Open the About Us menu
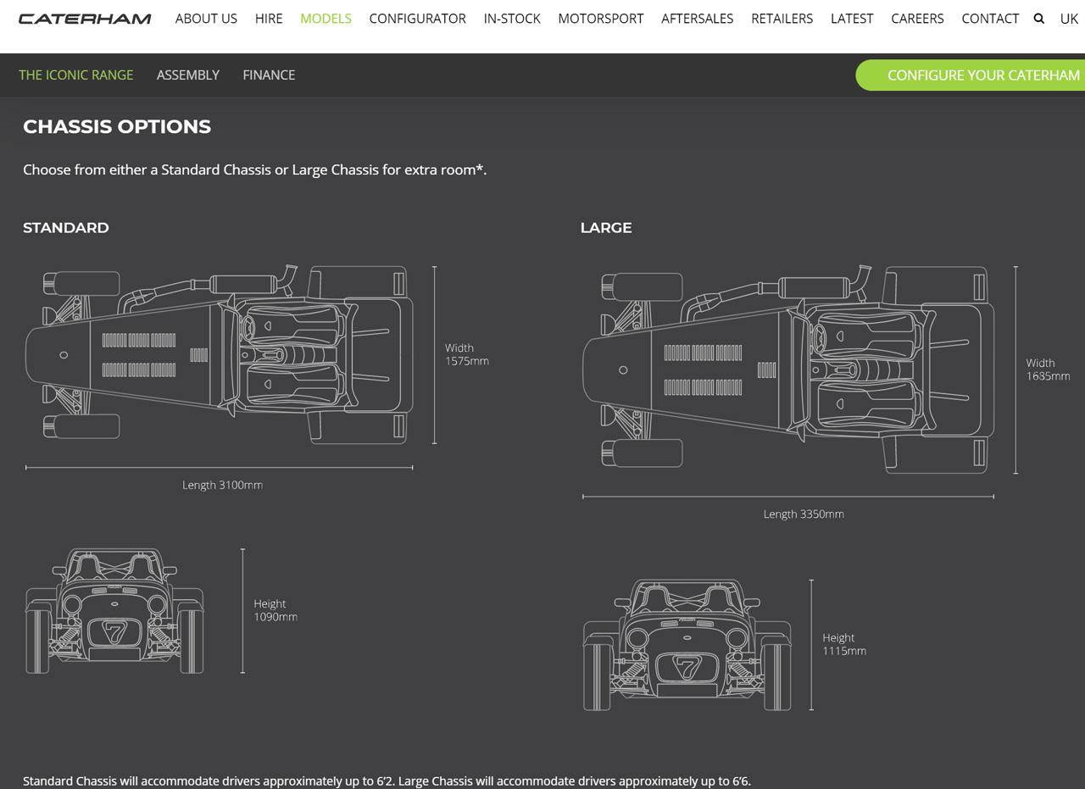 click(x=206, y=18)
